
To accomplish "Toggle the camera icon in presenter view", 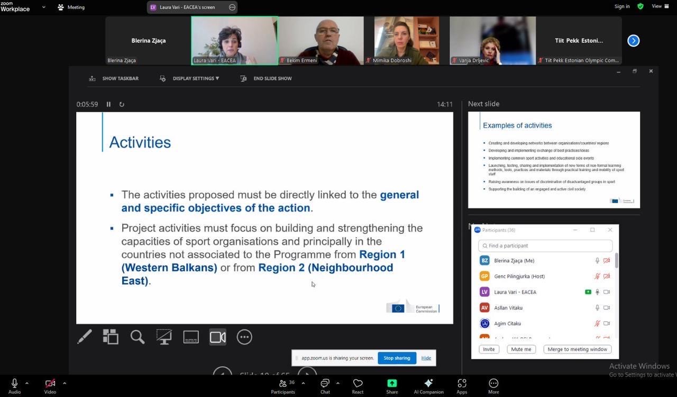I will point(218,337).
